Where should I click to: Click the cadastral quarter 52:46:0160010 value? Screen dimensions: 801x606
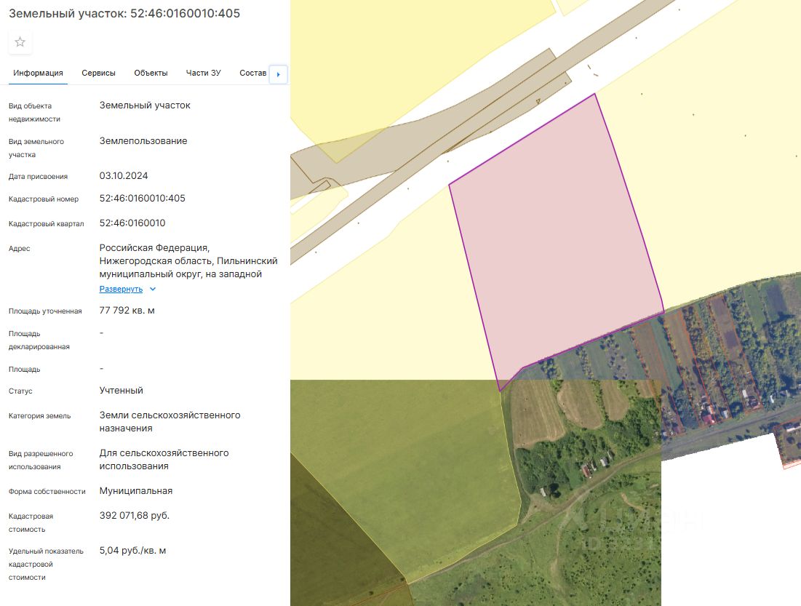pyautogui.click(x=132, y=223)
